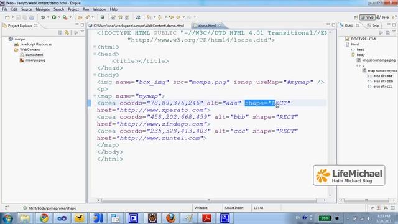Open Windows Explorer folder from taskbar
Image resolution: width=398 pixels, height=224 pixels.
tap(25, 218)
